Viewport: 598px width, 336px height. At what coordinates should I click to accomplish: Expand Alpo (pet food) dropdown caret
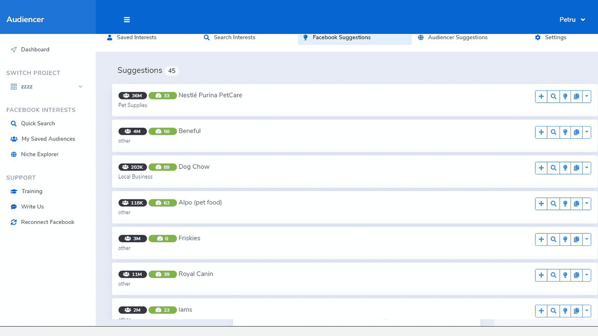point(587,203)
